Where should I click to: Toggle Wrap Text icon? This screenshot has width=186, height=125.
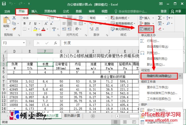[81, 18]
